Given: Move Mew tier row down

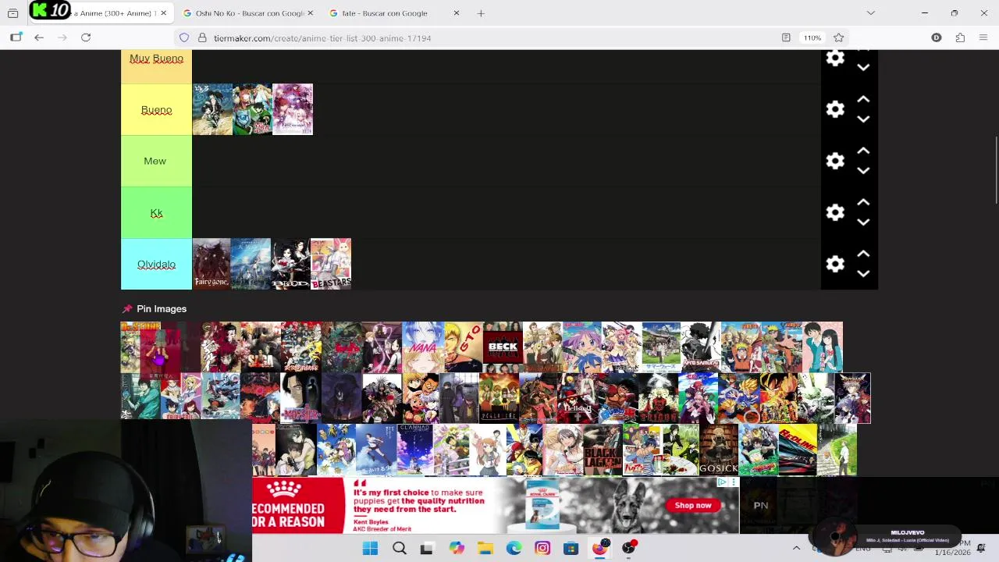Looking at the screenshot, I should click(x=863, y=171).
